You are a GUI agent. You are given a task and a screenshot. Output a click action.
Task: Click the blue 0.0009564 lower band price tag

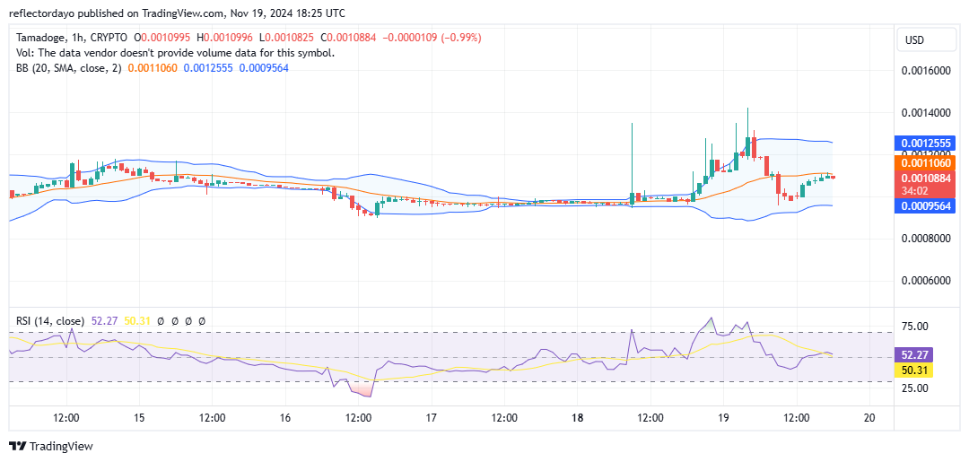coord(925,206)
